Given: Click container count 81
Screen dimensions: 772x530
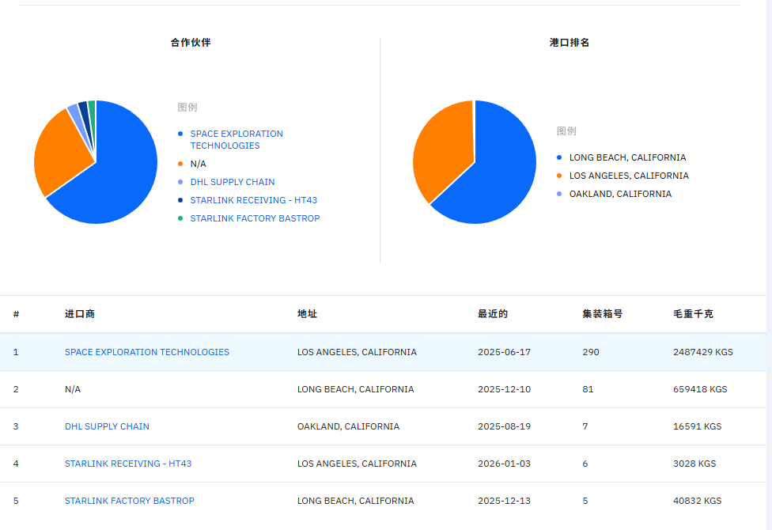Looking at the screenshot, I should pos(588,389).
